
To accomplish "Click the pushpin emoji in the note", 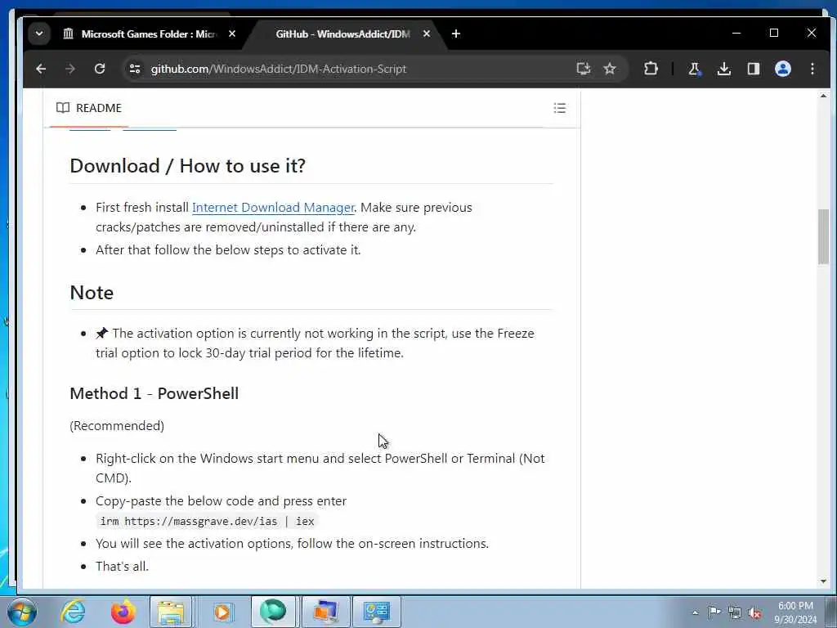I will (x=102, y=334).
